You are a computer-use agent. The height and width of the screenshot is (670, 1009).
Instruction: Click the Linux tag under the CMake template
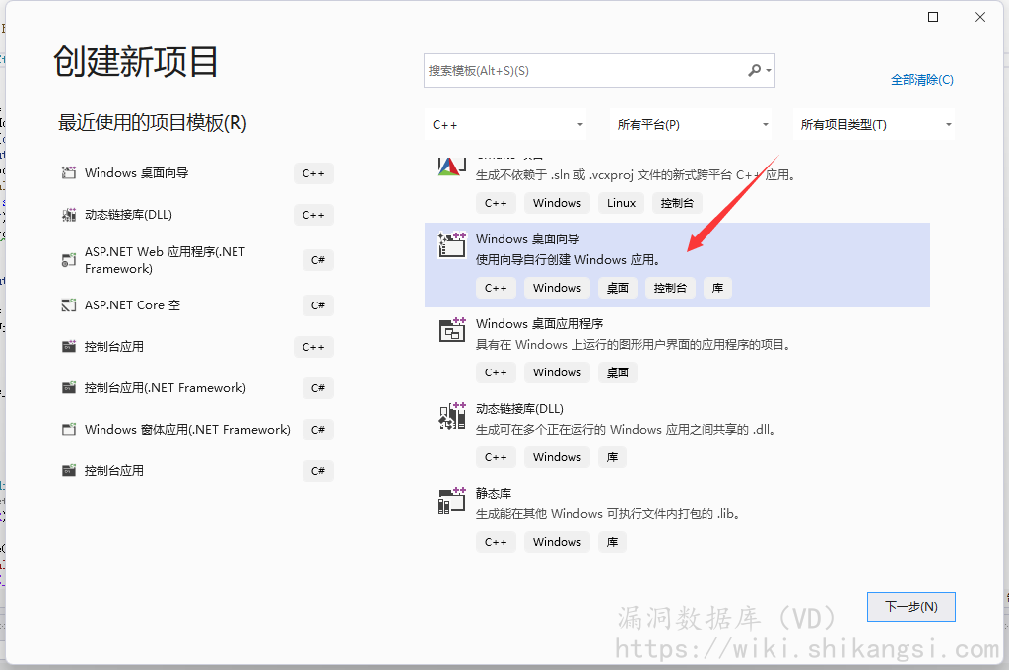point(621,203)
